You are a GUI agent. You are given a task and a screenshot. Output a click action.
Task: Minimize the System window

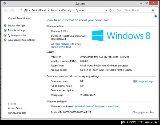click(x=141, y=3)
